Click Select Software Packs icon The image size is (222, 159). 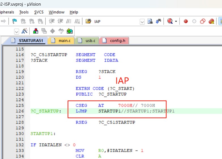61,31
